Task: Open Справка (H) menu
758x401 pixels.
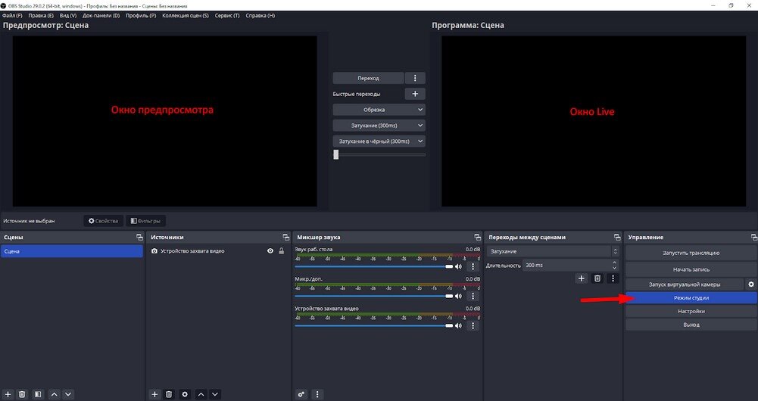Action: pos(260,15)
